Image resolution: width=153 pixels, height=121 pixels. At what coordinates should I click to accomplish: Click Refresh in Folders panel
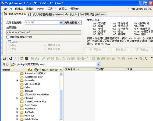pos(54,70)
